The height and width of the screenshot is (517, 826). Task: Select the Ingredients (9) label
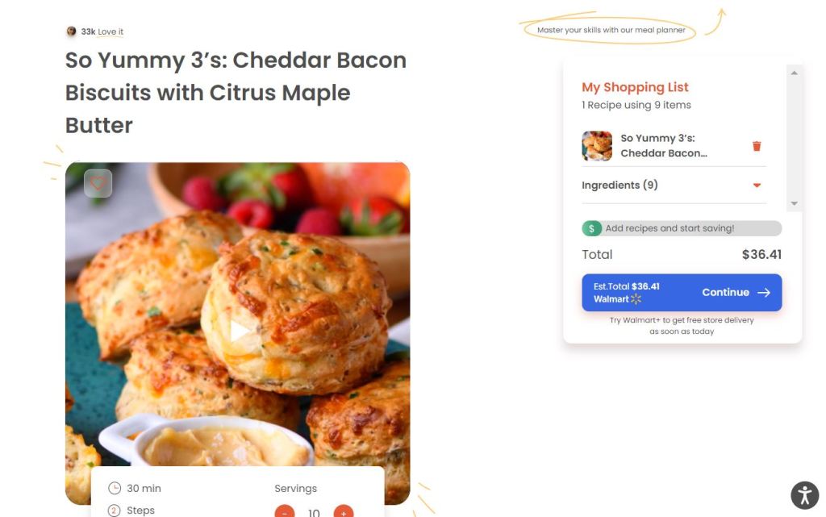pos(619,186)
